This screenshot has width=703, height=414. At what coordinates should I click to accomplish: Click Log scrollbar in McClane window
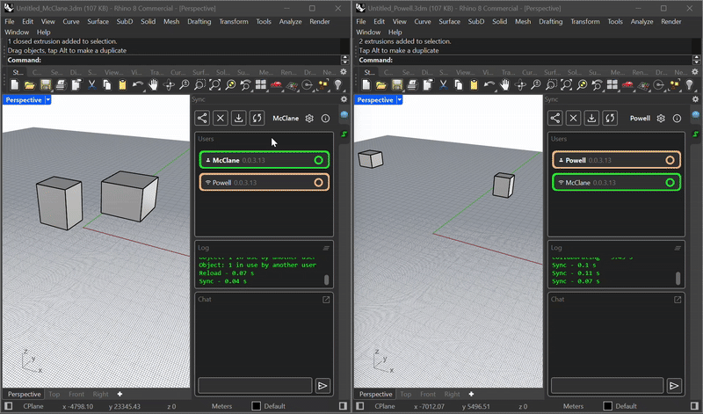(326, 280)
